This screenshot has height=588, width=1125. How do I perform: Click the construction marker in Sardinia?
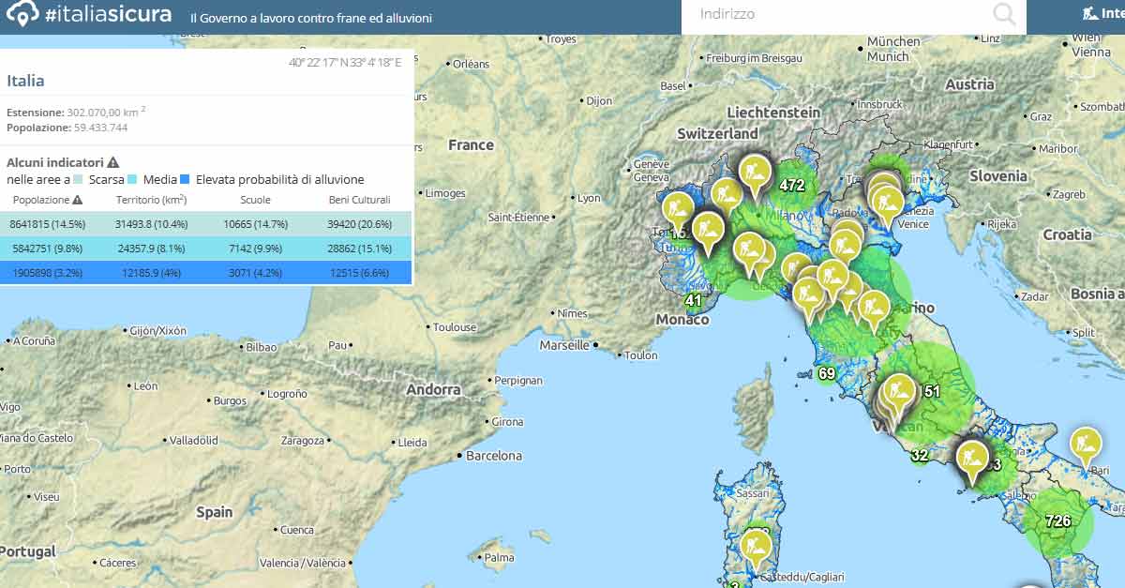756,550
